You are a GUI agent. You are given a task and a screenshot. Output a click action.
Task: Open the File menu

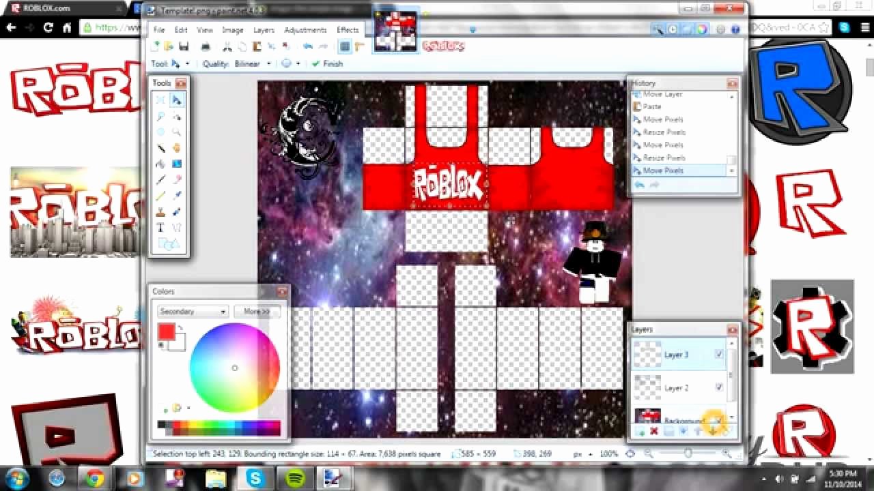159,30
